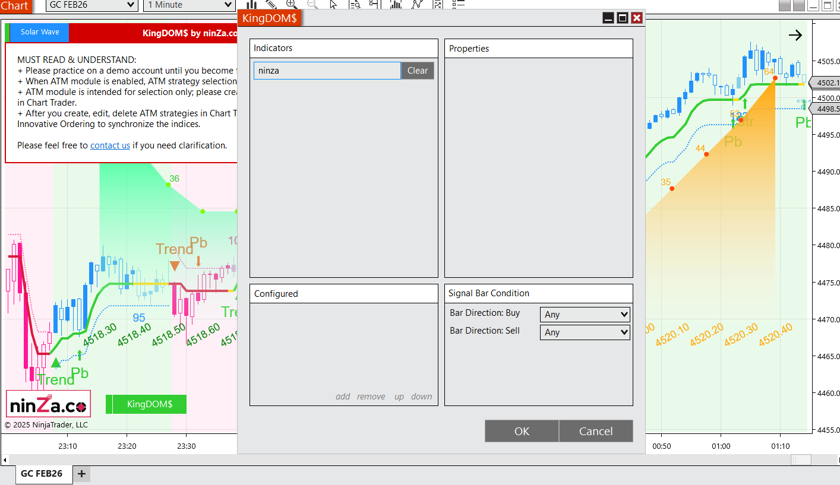840x485 pixels.
Task: Open the 1 Minute interval dropdown
Action: pyautogui.click(x=189, y=5)
